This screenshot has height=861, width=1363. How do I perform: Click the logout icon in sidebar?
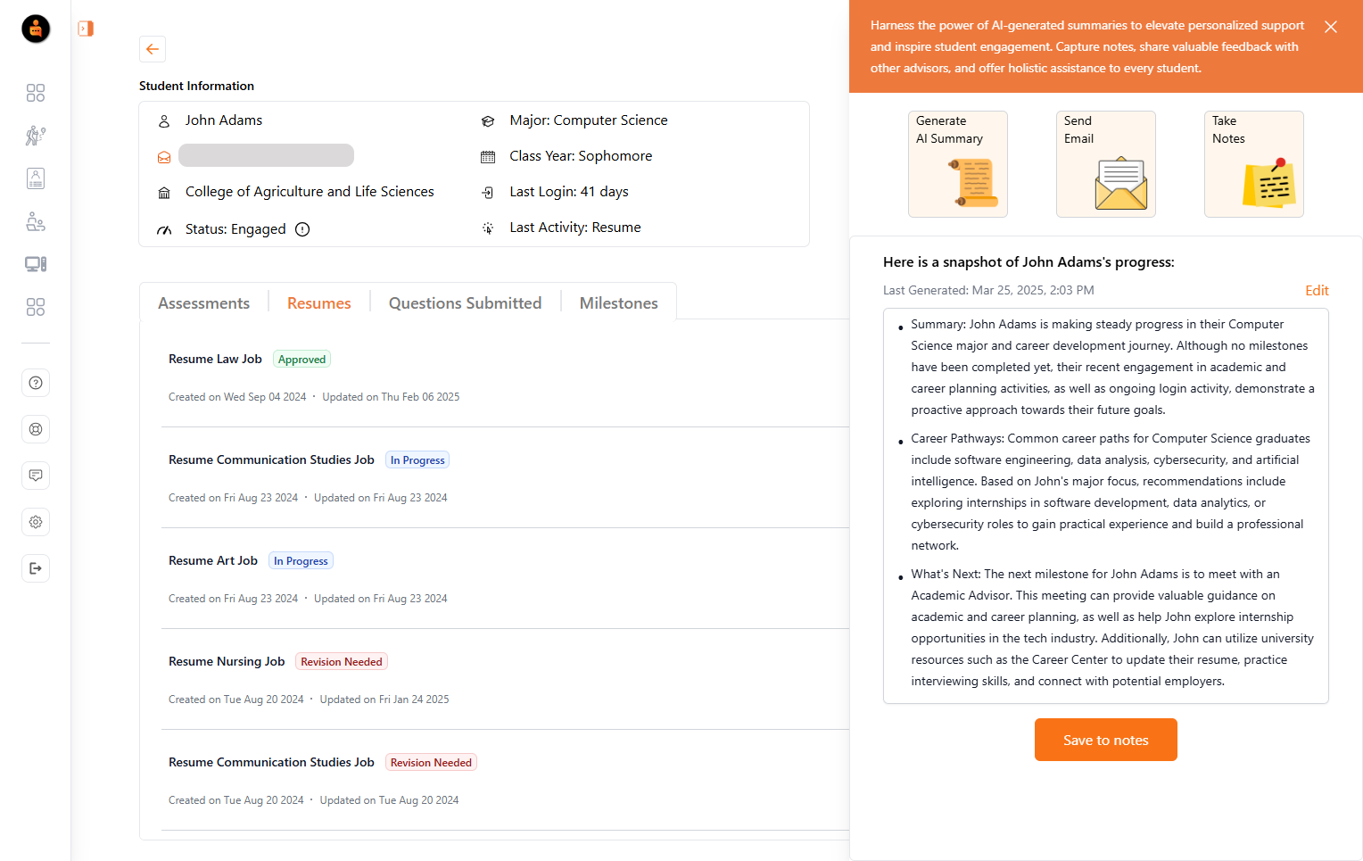pos(36,568)
